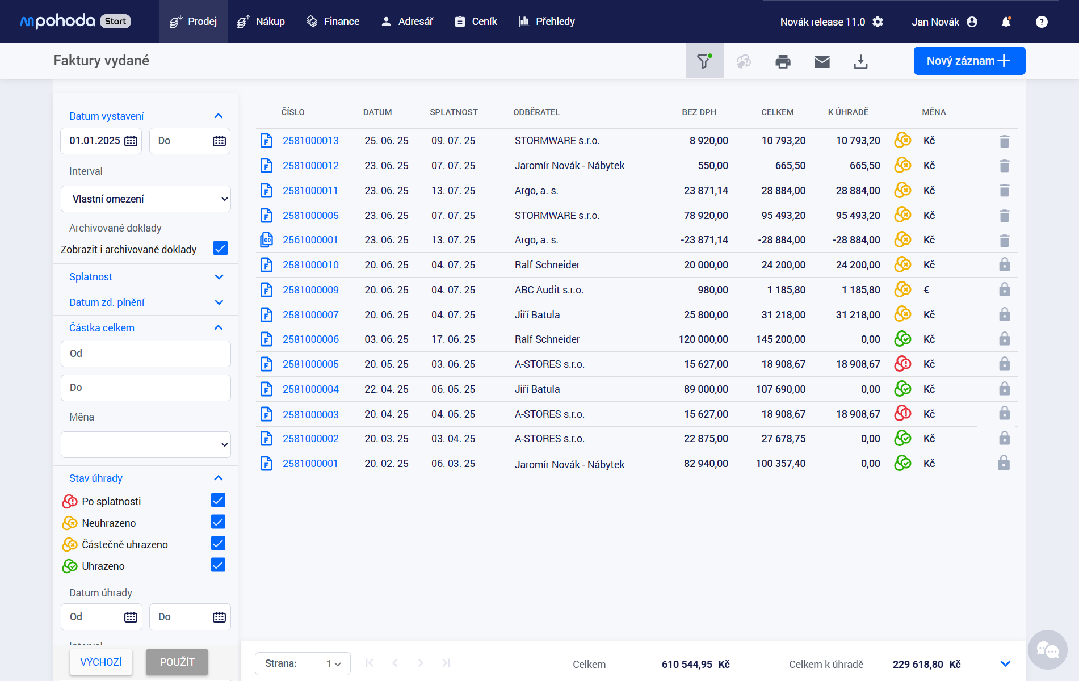Collapse Částka celkem section
1079x681 pixels.
[219, 327]
